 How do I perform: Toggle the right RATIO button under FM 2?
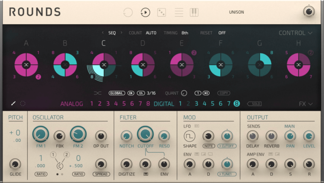(x=79, y=174)
